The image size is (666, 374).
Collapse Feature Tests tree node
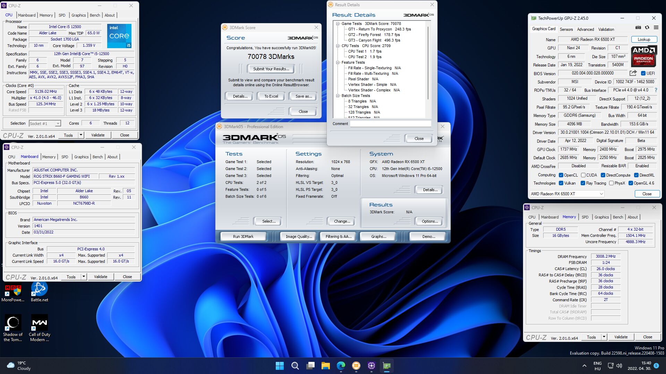click(338, 63)
